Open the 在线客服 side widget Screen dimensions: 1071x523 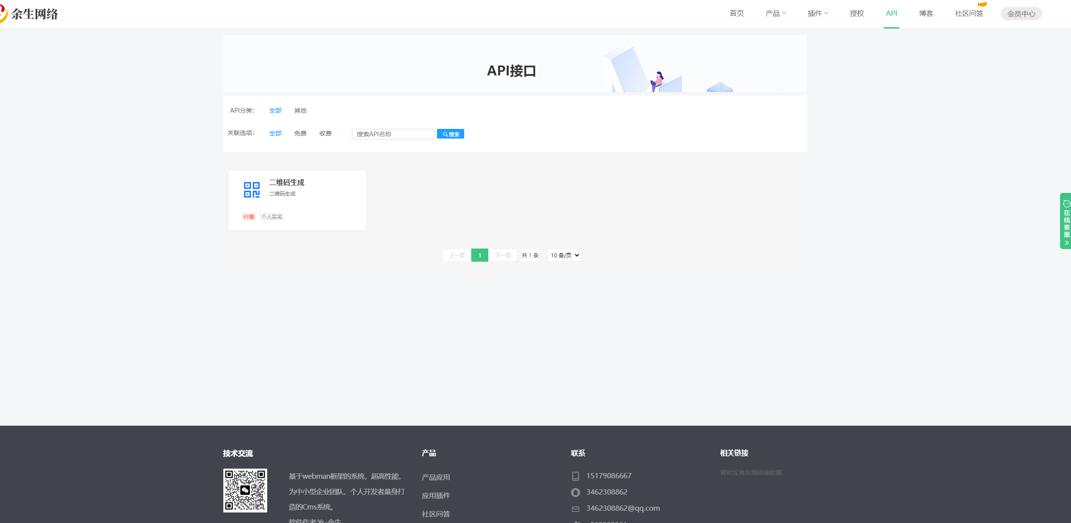coord(1066,221)
